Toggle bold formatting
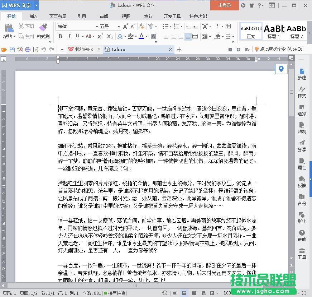This screenshot has height=297, width=312. (60, 36)
